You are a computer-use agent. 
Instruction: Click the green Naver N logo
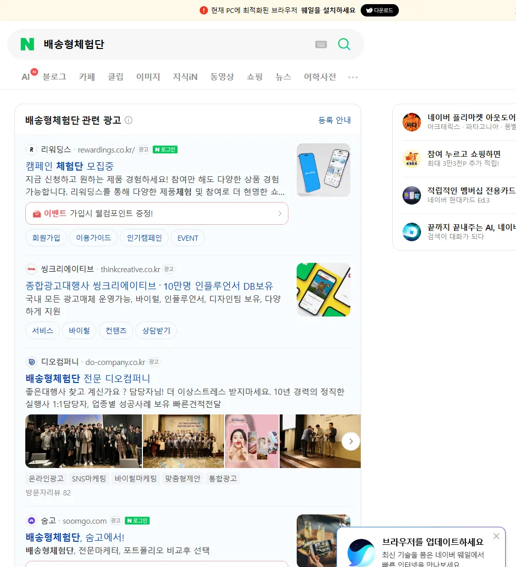pos(27,44)
